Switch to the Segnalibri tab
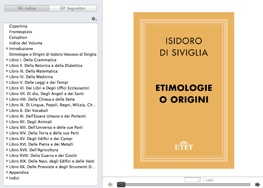 coord(73,8)
